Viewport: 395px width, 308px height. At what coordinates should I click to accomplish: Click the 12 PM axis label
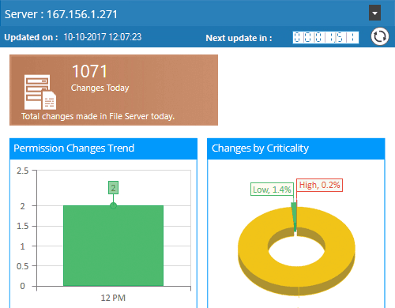[113, 298]
